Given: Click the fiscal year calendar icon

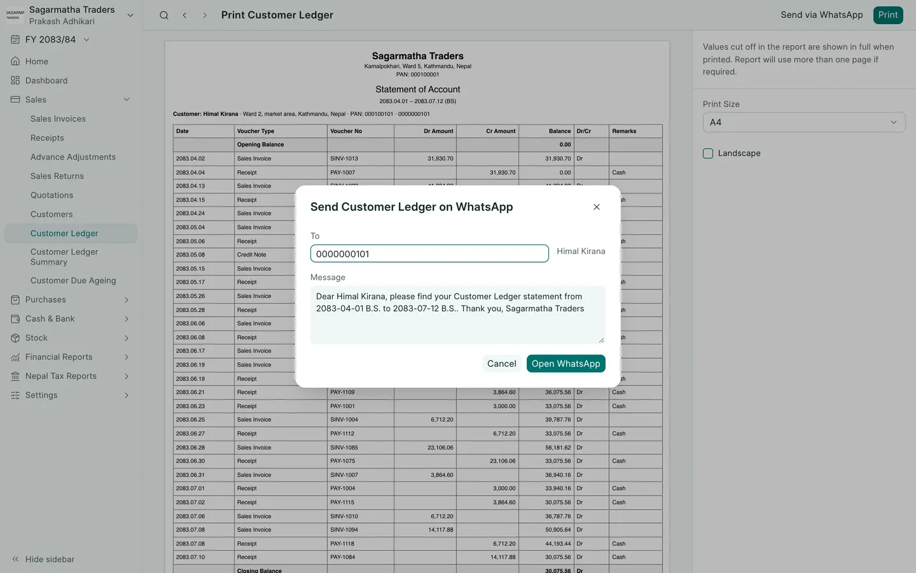Looking at the screenshot, I should pos(15,39).
